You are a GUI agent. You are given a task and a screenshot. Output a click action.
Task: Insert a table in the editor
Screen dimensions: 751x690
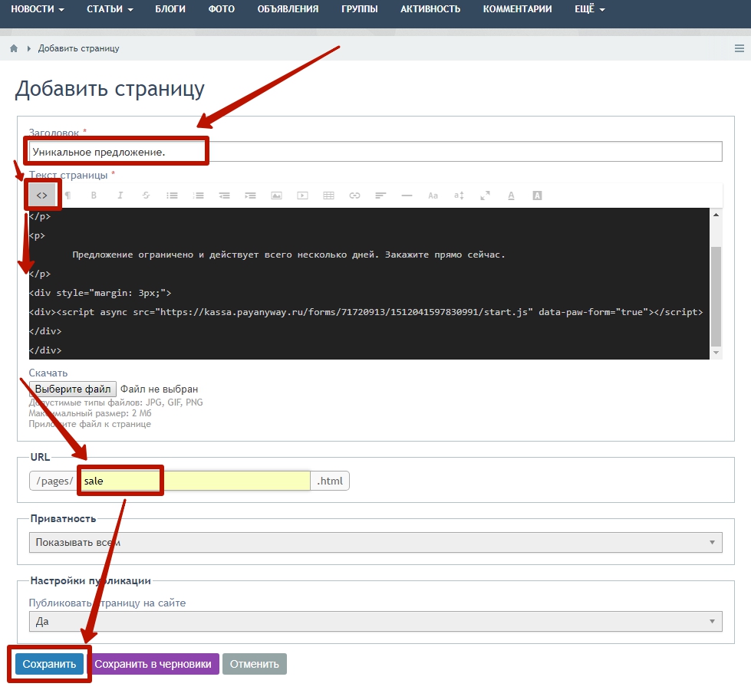click(x=328, y=195)
